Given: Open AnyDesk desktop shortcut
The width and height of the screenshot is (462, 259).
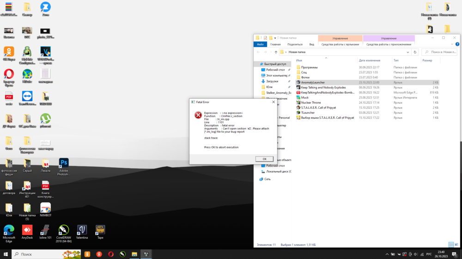Looking at the screenshot, I should 27,230.
